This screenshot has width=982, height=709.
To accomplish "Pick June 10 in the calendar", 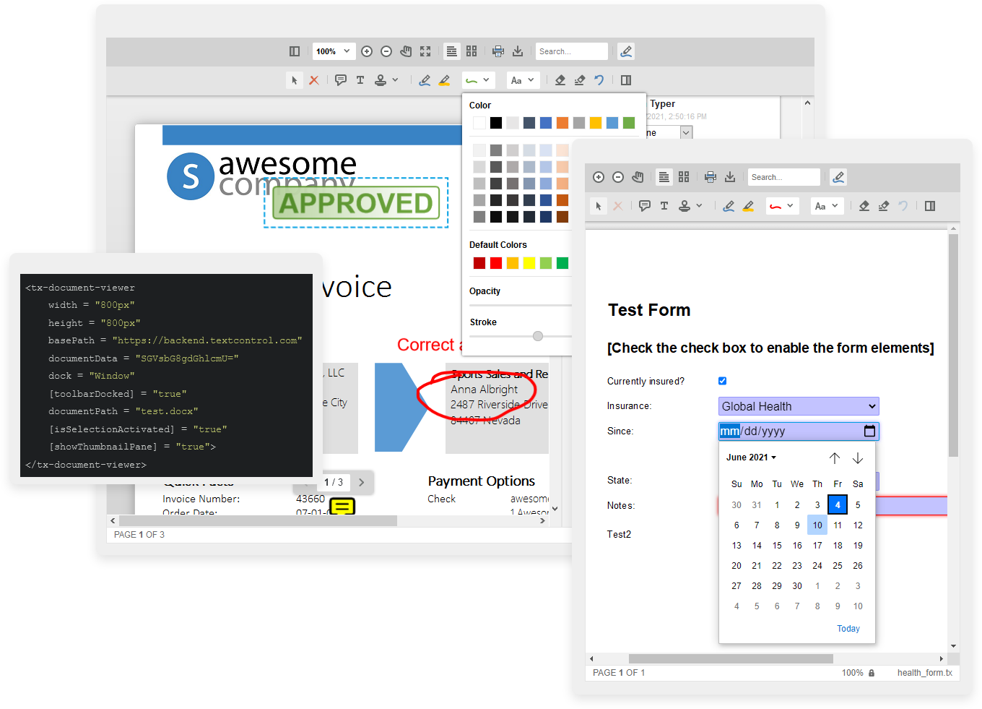I will click(x=817, y=525).
